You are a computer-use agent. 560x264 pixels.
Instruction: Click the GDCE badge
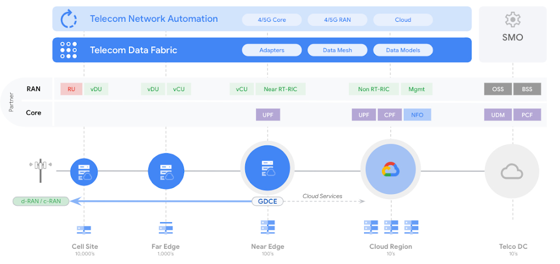268,201
